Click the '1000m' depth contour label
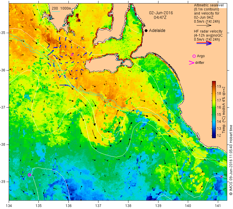Viewport: 233px width, 209px height. tap(66, 8)
